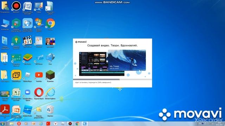Screen dimensions: 225x126
Task: Switch to the Movavi installer taskbar button
Action: [x=85, y=124]
